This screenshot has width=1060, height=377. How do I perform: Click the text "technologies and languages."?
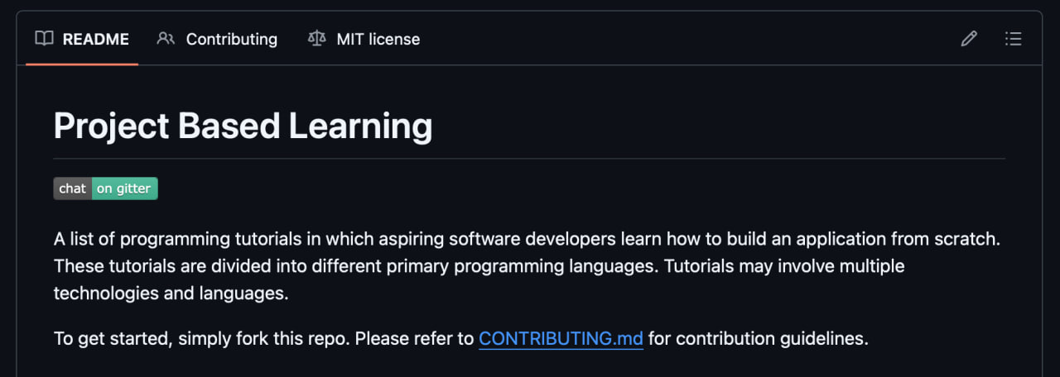(x=171, y=293)
